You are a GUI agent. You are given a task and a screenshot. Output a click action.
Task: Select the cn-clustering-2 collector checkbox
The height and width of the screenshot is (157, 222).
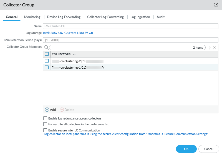coord(47,61)
